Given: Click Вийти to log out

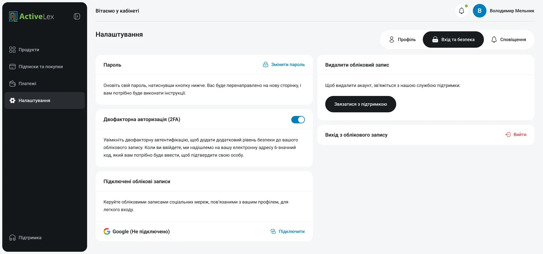Looking at the screenshot, I should point(516,135).
